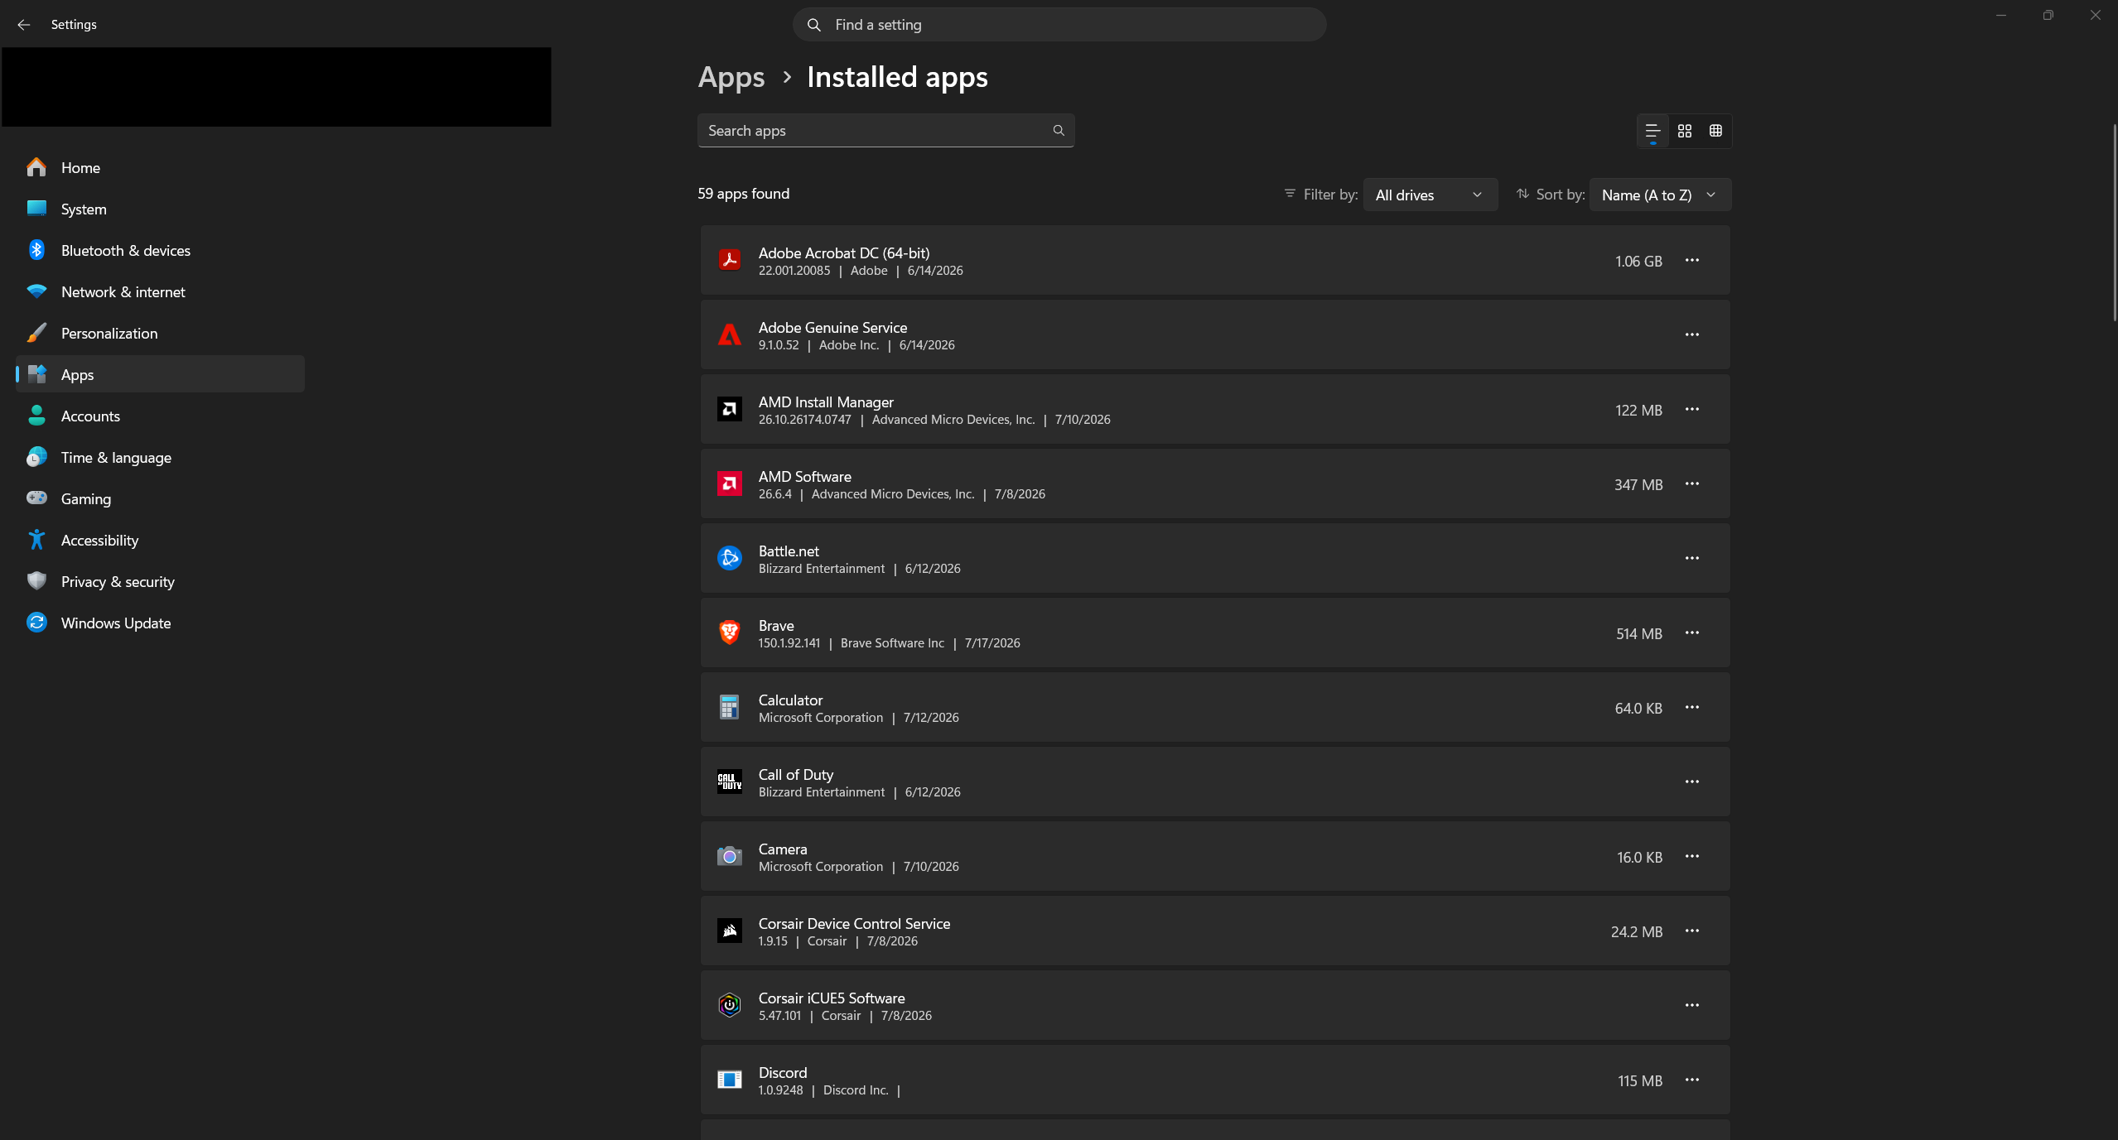Click the Battle.net app icon
2118x1140 pixels.
729,558
